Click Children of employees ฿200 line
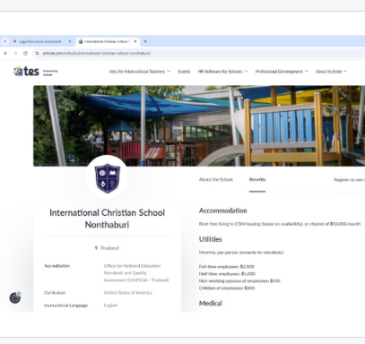 click(227, 288)
